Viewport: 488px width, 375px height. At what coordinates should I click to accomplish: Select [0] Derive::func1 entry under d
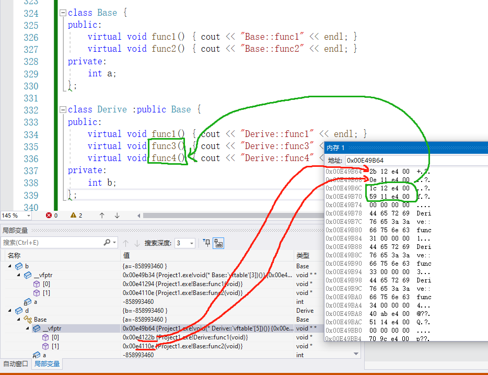[55, 337]
